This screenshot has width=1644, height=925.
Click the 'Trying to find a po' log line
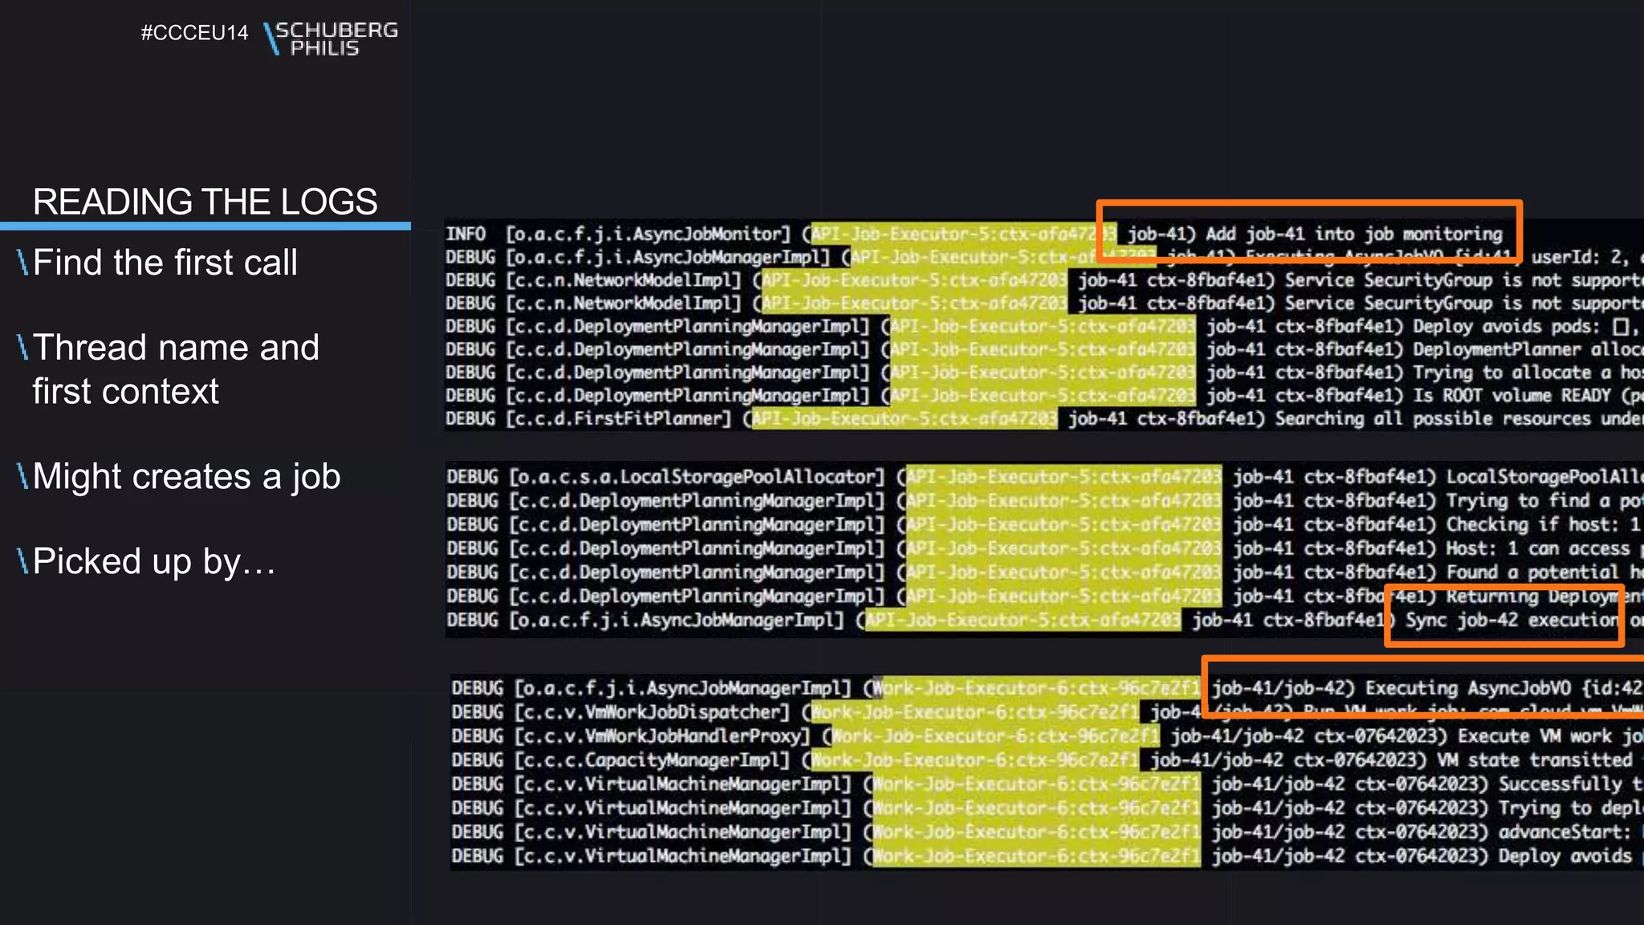pyautogui.click(x=1045, y=501)
